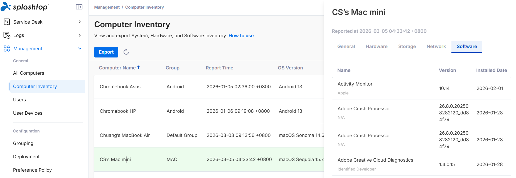Expand the Logs menu chevron
516x178 pixels.
click(80, 35)
